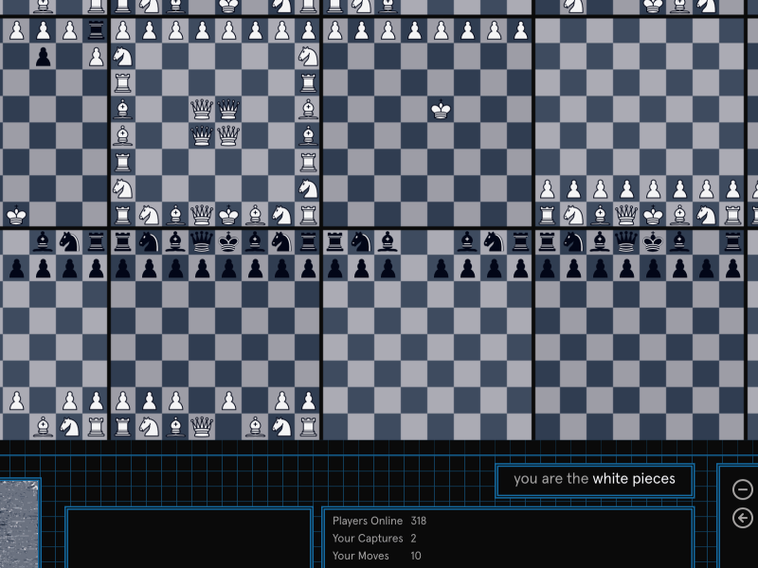Select rightmost white rook on board right of lone king
This screenshot has height=568, width=758.
[x=732, y=215]
